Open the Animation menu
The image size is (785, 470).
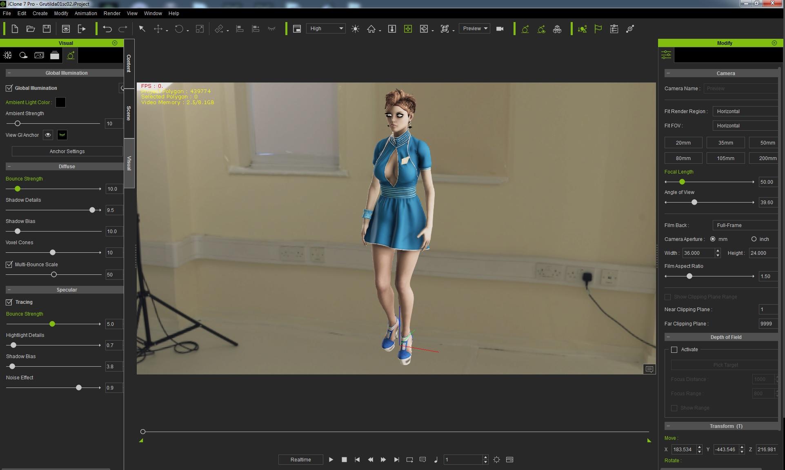[86, 13]
